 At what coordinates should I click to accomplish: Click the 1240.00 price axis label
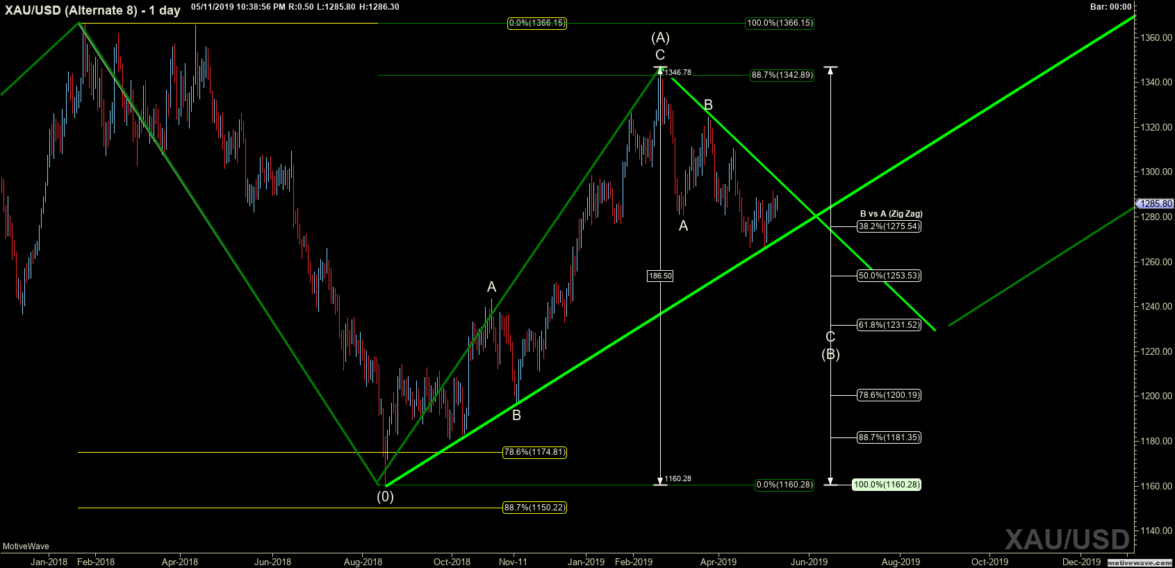coord(1156,307)
